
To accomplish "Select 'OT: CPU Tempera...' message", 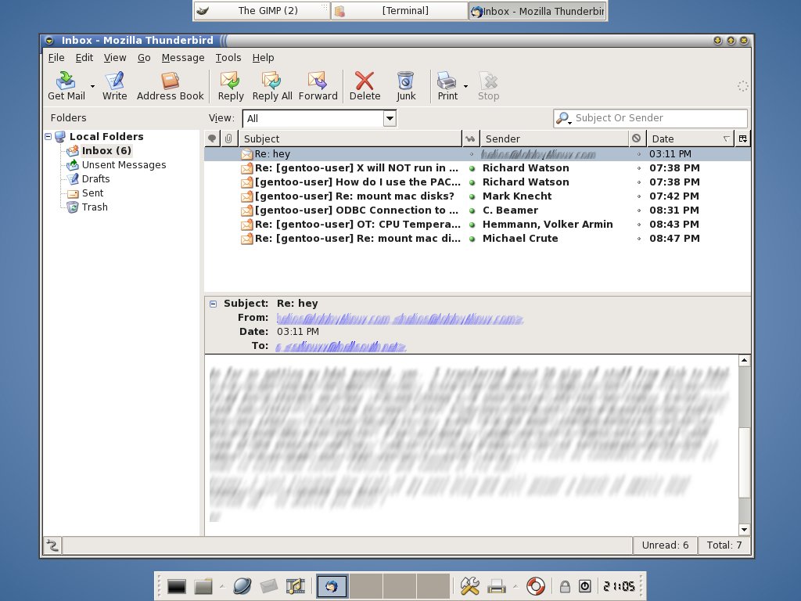I will tap(477, 225).
